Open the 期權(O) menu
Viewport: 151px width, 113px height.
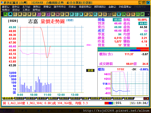pos(47,7)
